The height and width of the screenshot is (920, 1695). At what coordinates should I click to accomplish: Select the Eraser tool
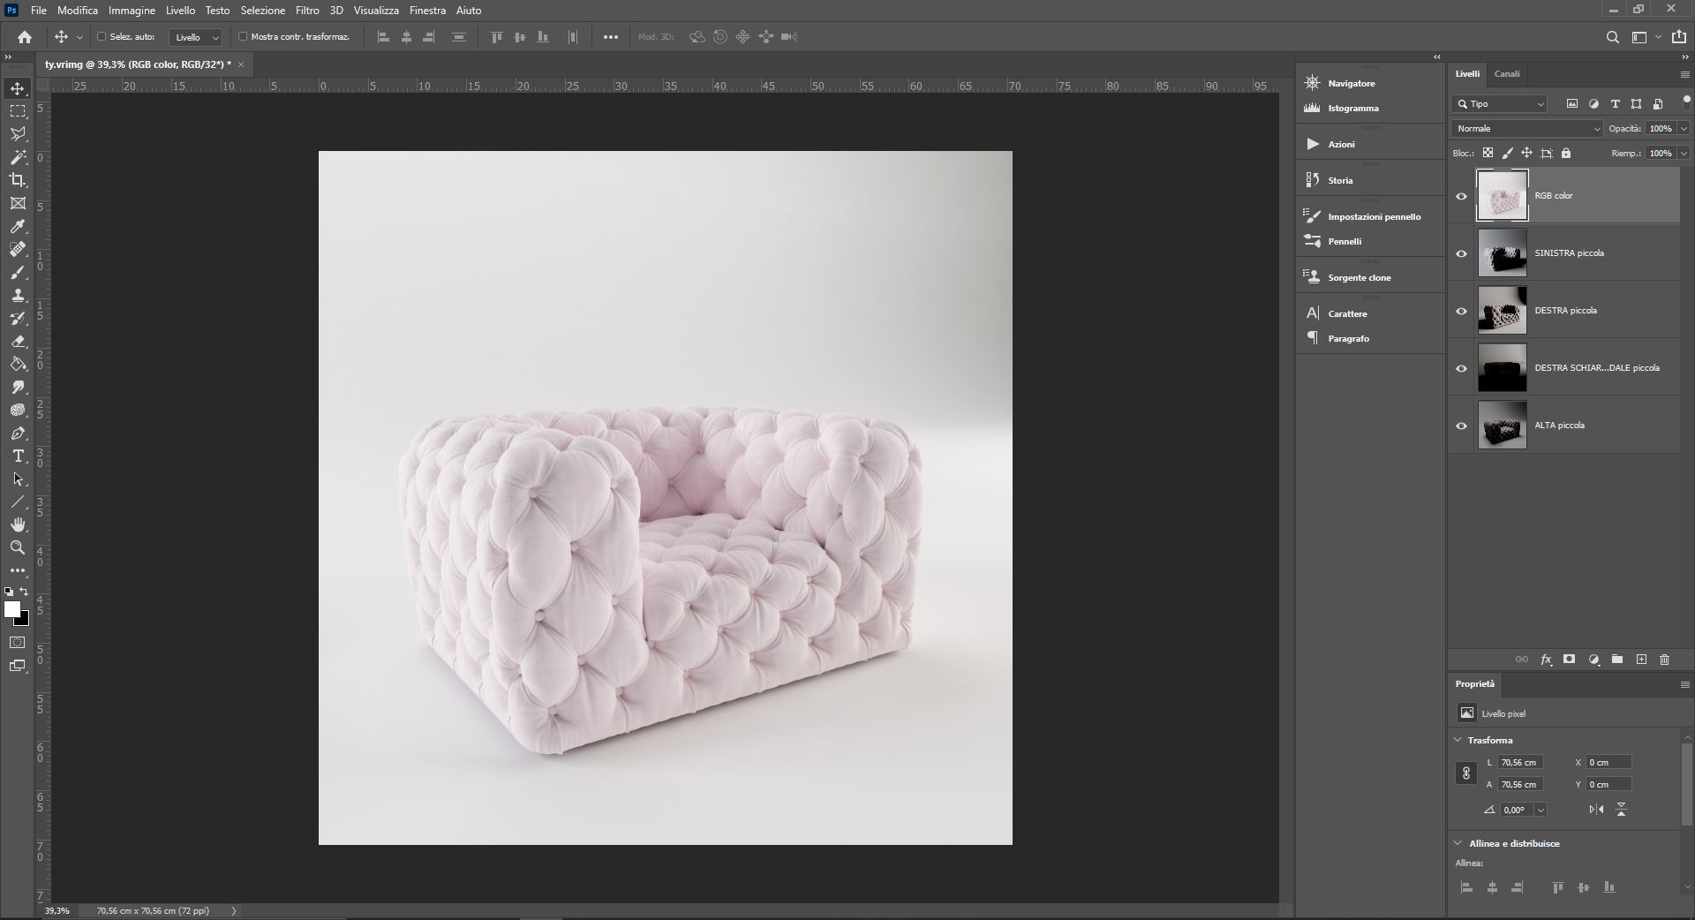pos(18,342)
